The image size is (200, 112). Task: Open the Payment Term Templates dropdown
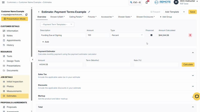point(57,24)
